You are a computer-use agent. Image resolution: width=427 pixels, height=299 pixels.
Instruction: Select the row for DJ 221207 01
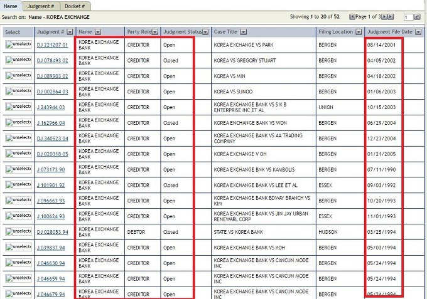pyautogui.click(x=18, y=45)
